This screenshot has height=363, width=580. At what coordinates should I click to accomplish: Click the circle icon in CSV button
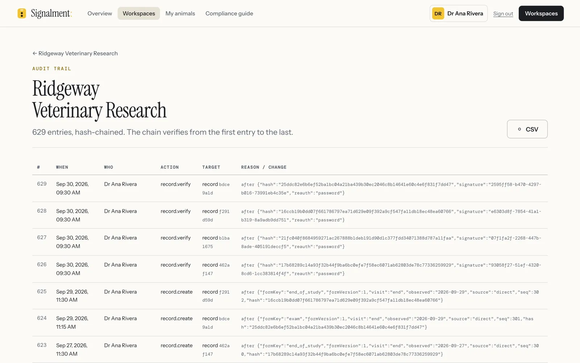[519, 129]
